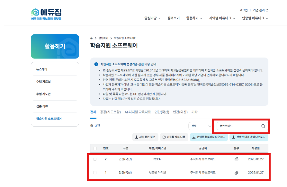Click the 홈 breadcrumb

91,38
